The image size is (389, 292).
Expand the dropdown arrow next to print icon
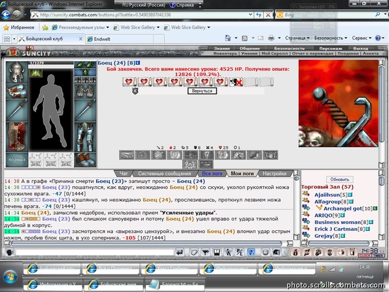point(279,38)
